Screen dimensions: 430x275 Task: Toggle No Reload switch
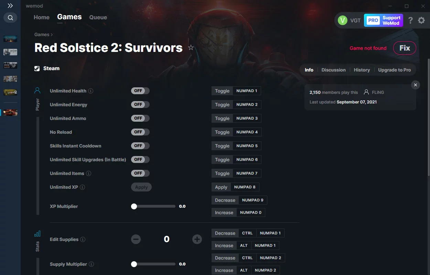coord(140,132)
